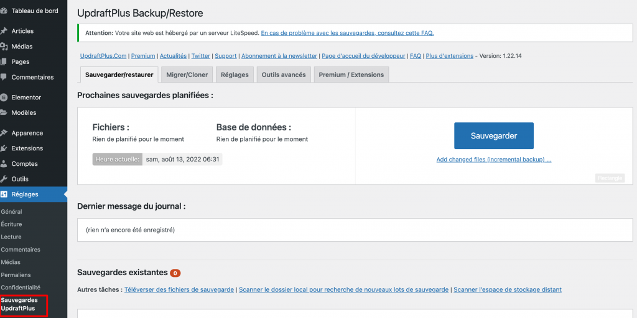This screenshot has height=318, width=637.
Task: Open Sauvegardes UpdraftPlus submenu
Action: click(x=19, y=304)
